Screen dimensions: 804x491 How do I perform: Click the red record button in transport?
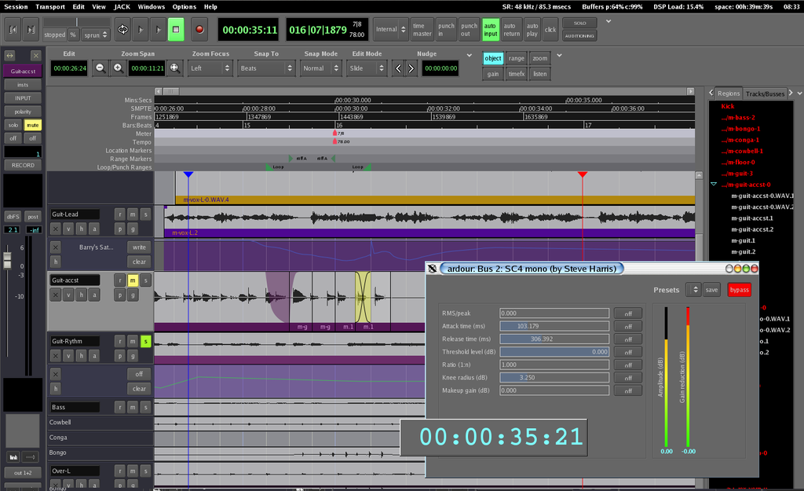tap(199, 30)
